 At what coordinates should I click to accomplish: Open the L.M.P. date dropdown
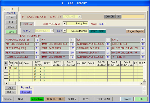tap(80, 17)
